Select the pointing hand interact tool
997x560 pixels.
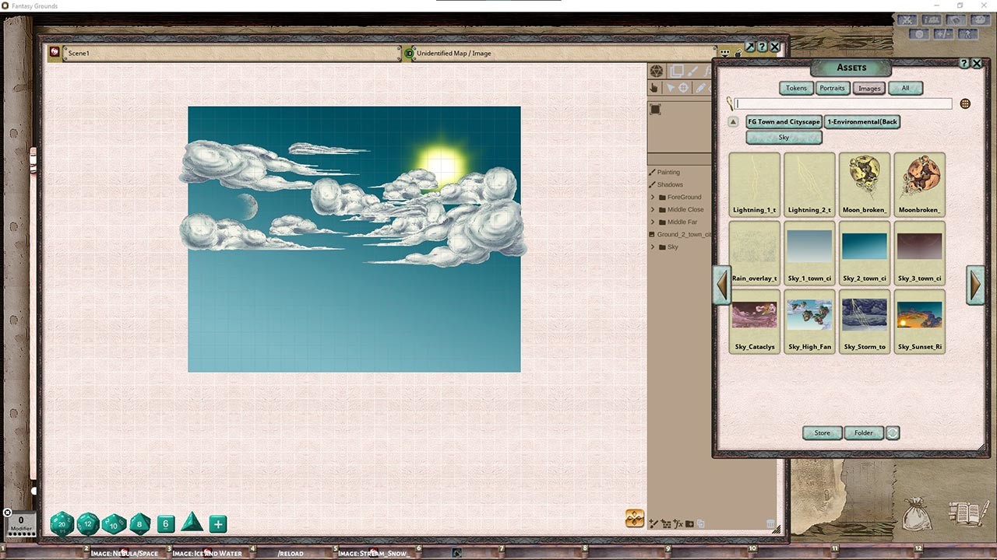(655, 88)
